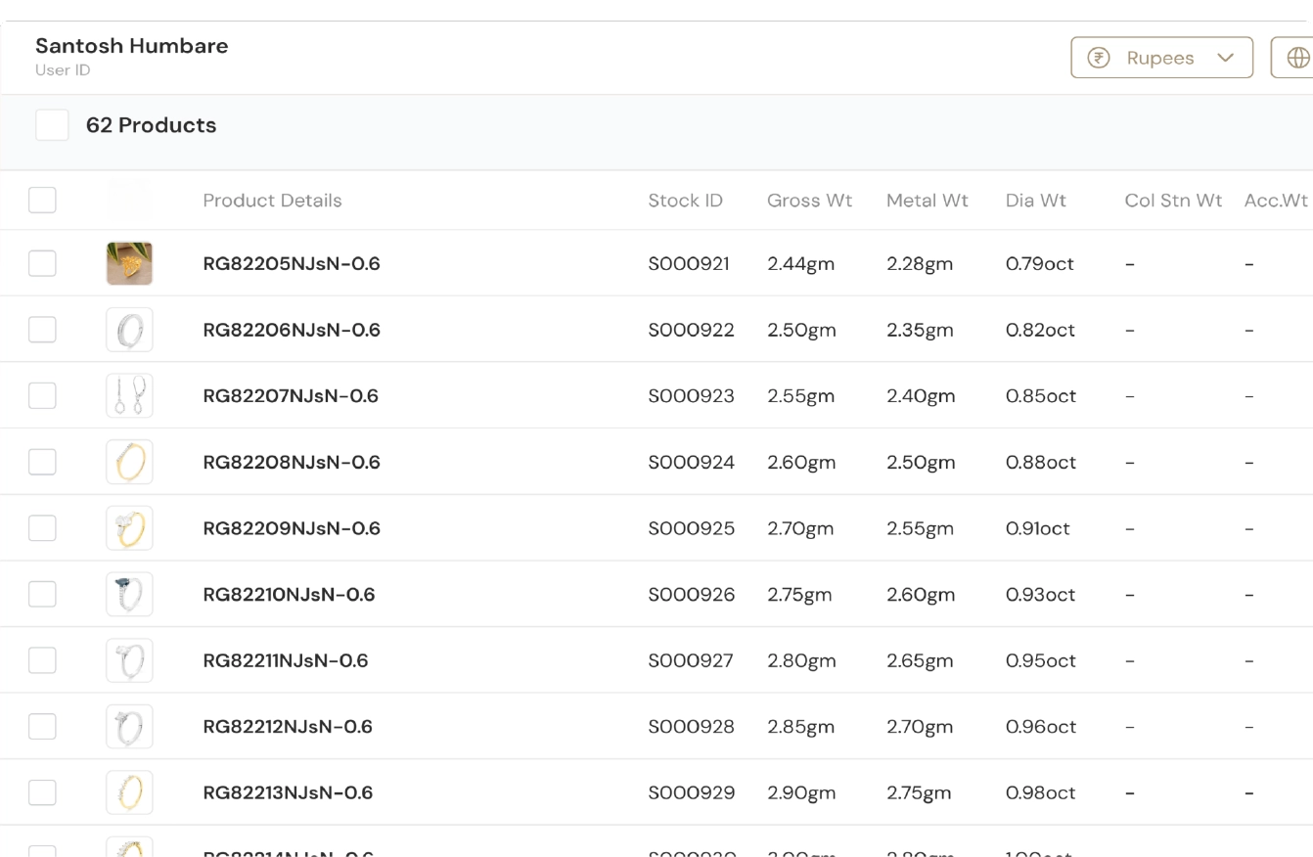1313x857 pixels.
Task: Click the chevron arrow beside Rupees
Action: (x=1225, y=58)
